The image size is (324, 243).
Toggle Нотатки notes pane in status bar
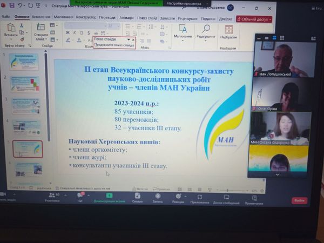click(x=140, y=188)
